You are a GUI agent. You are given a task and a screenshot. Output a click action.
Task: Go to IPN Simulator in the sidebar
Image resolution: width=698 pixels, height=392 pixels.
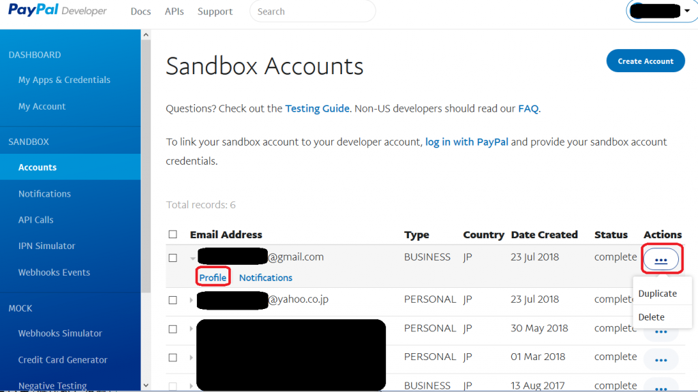click(46, 246)
